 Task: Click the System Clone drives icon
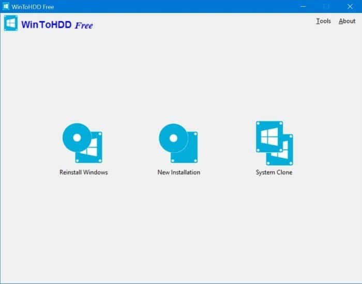(275, 143)
